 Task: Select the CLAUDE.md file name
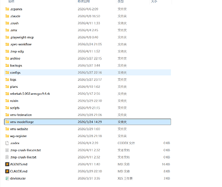18,172
